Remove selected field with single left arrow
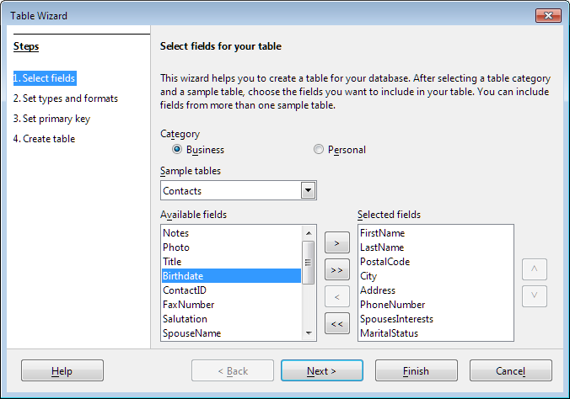570x399 pixels. [x=337, y=296]
